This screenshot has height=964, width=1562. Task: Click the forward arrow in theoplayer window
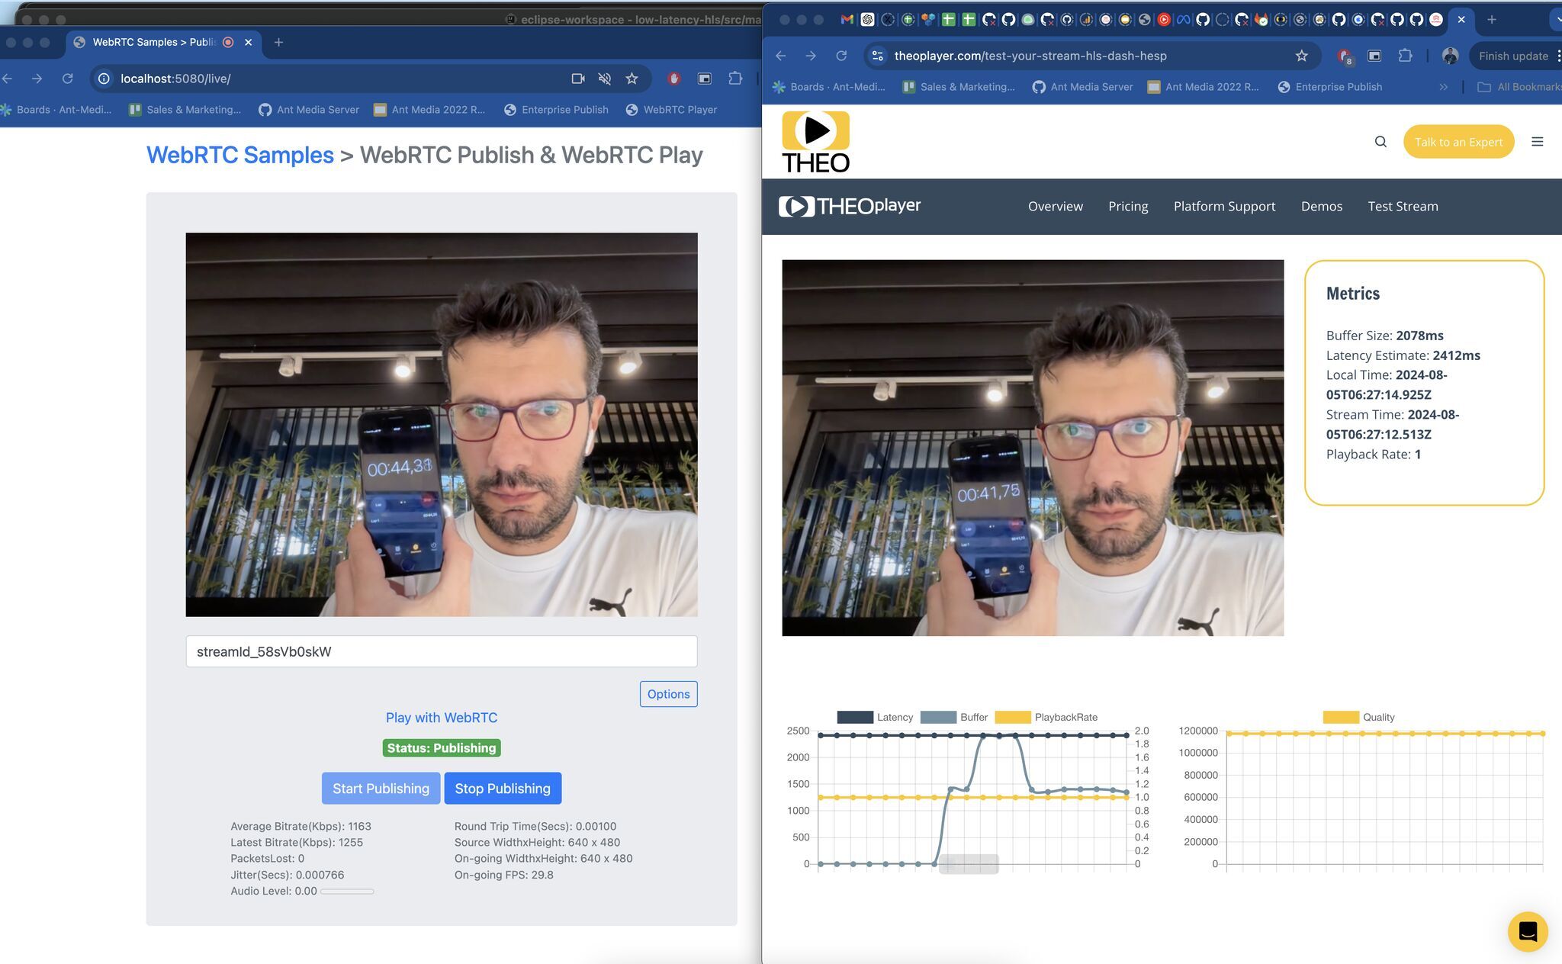click(x=811, y=56)
